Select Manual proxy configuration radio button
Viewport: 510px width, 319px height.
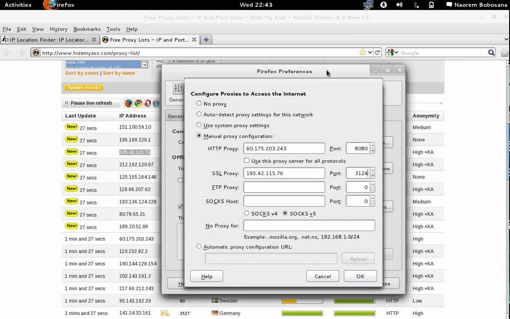click(199, 136)
